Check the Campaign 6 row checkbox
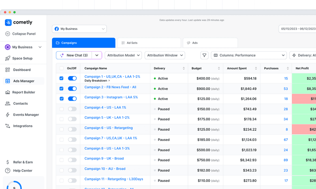Screen dimensions: 316x189 point(62,130)
